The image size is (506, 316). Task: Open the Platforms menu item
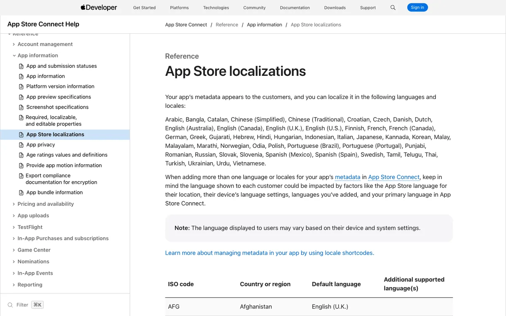point(179,8)
